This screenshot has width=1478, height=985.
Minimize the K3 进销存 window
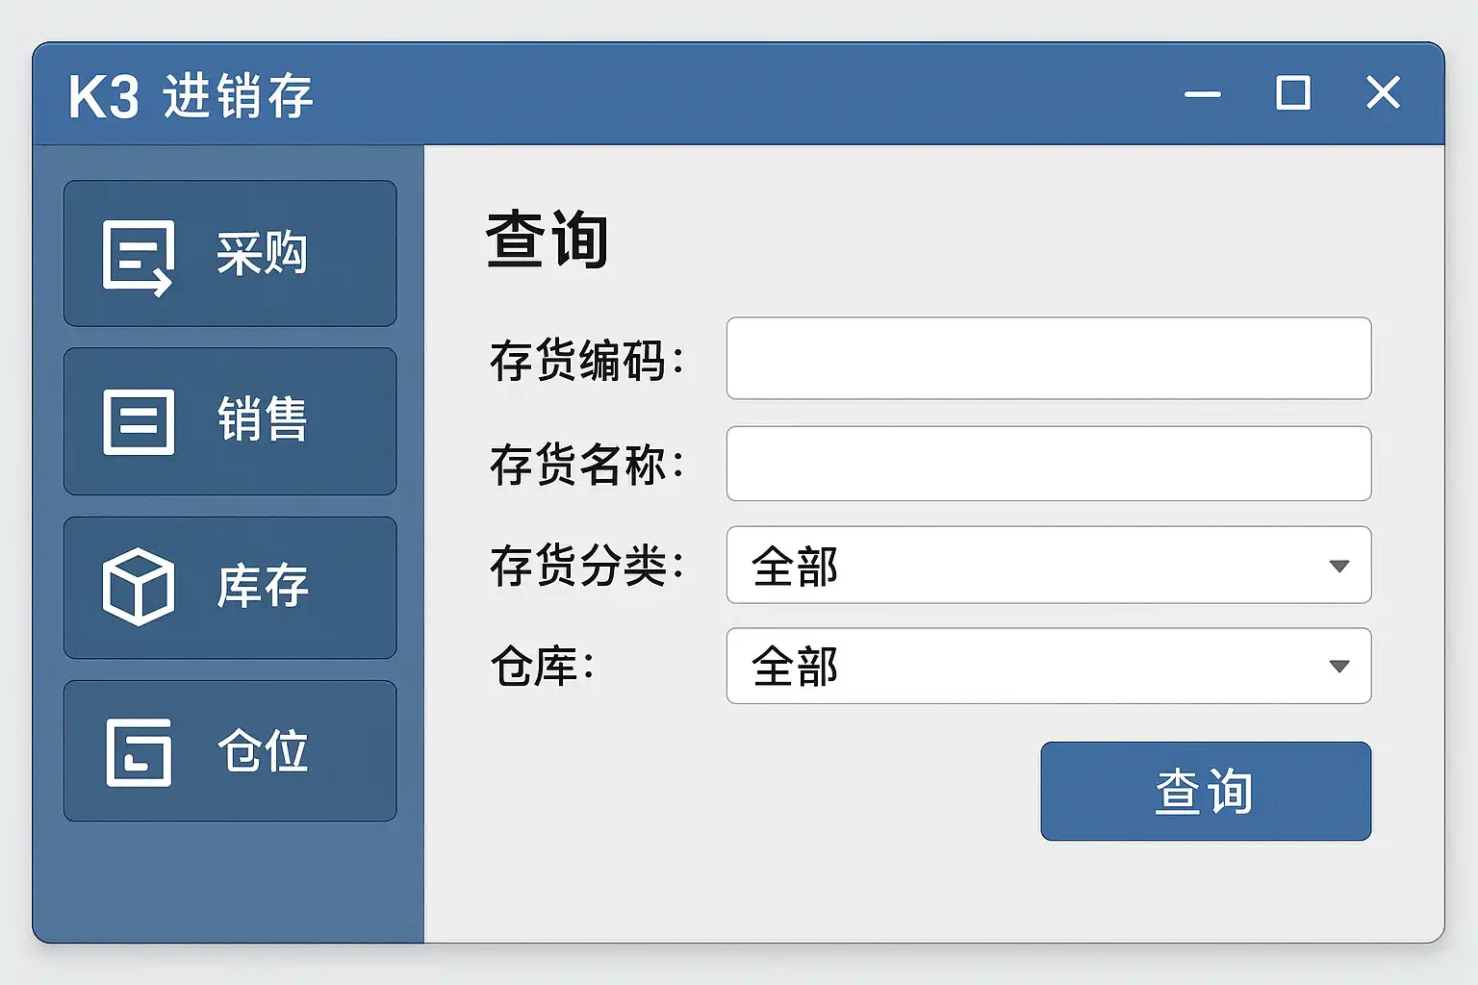click(1202, 94)
